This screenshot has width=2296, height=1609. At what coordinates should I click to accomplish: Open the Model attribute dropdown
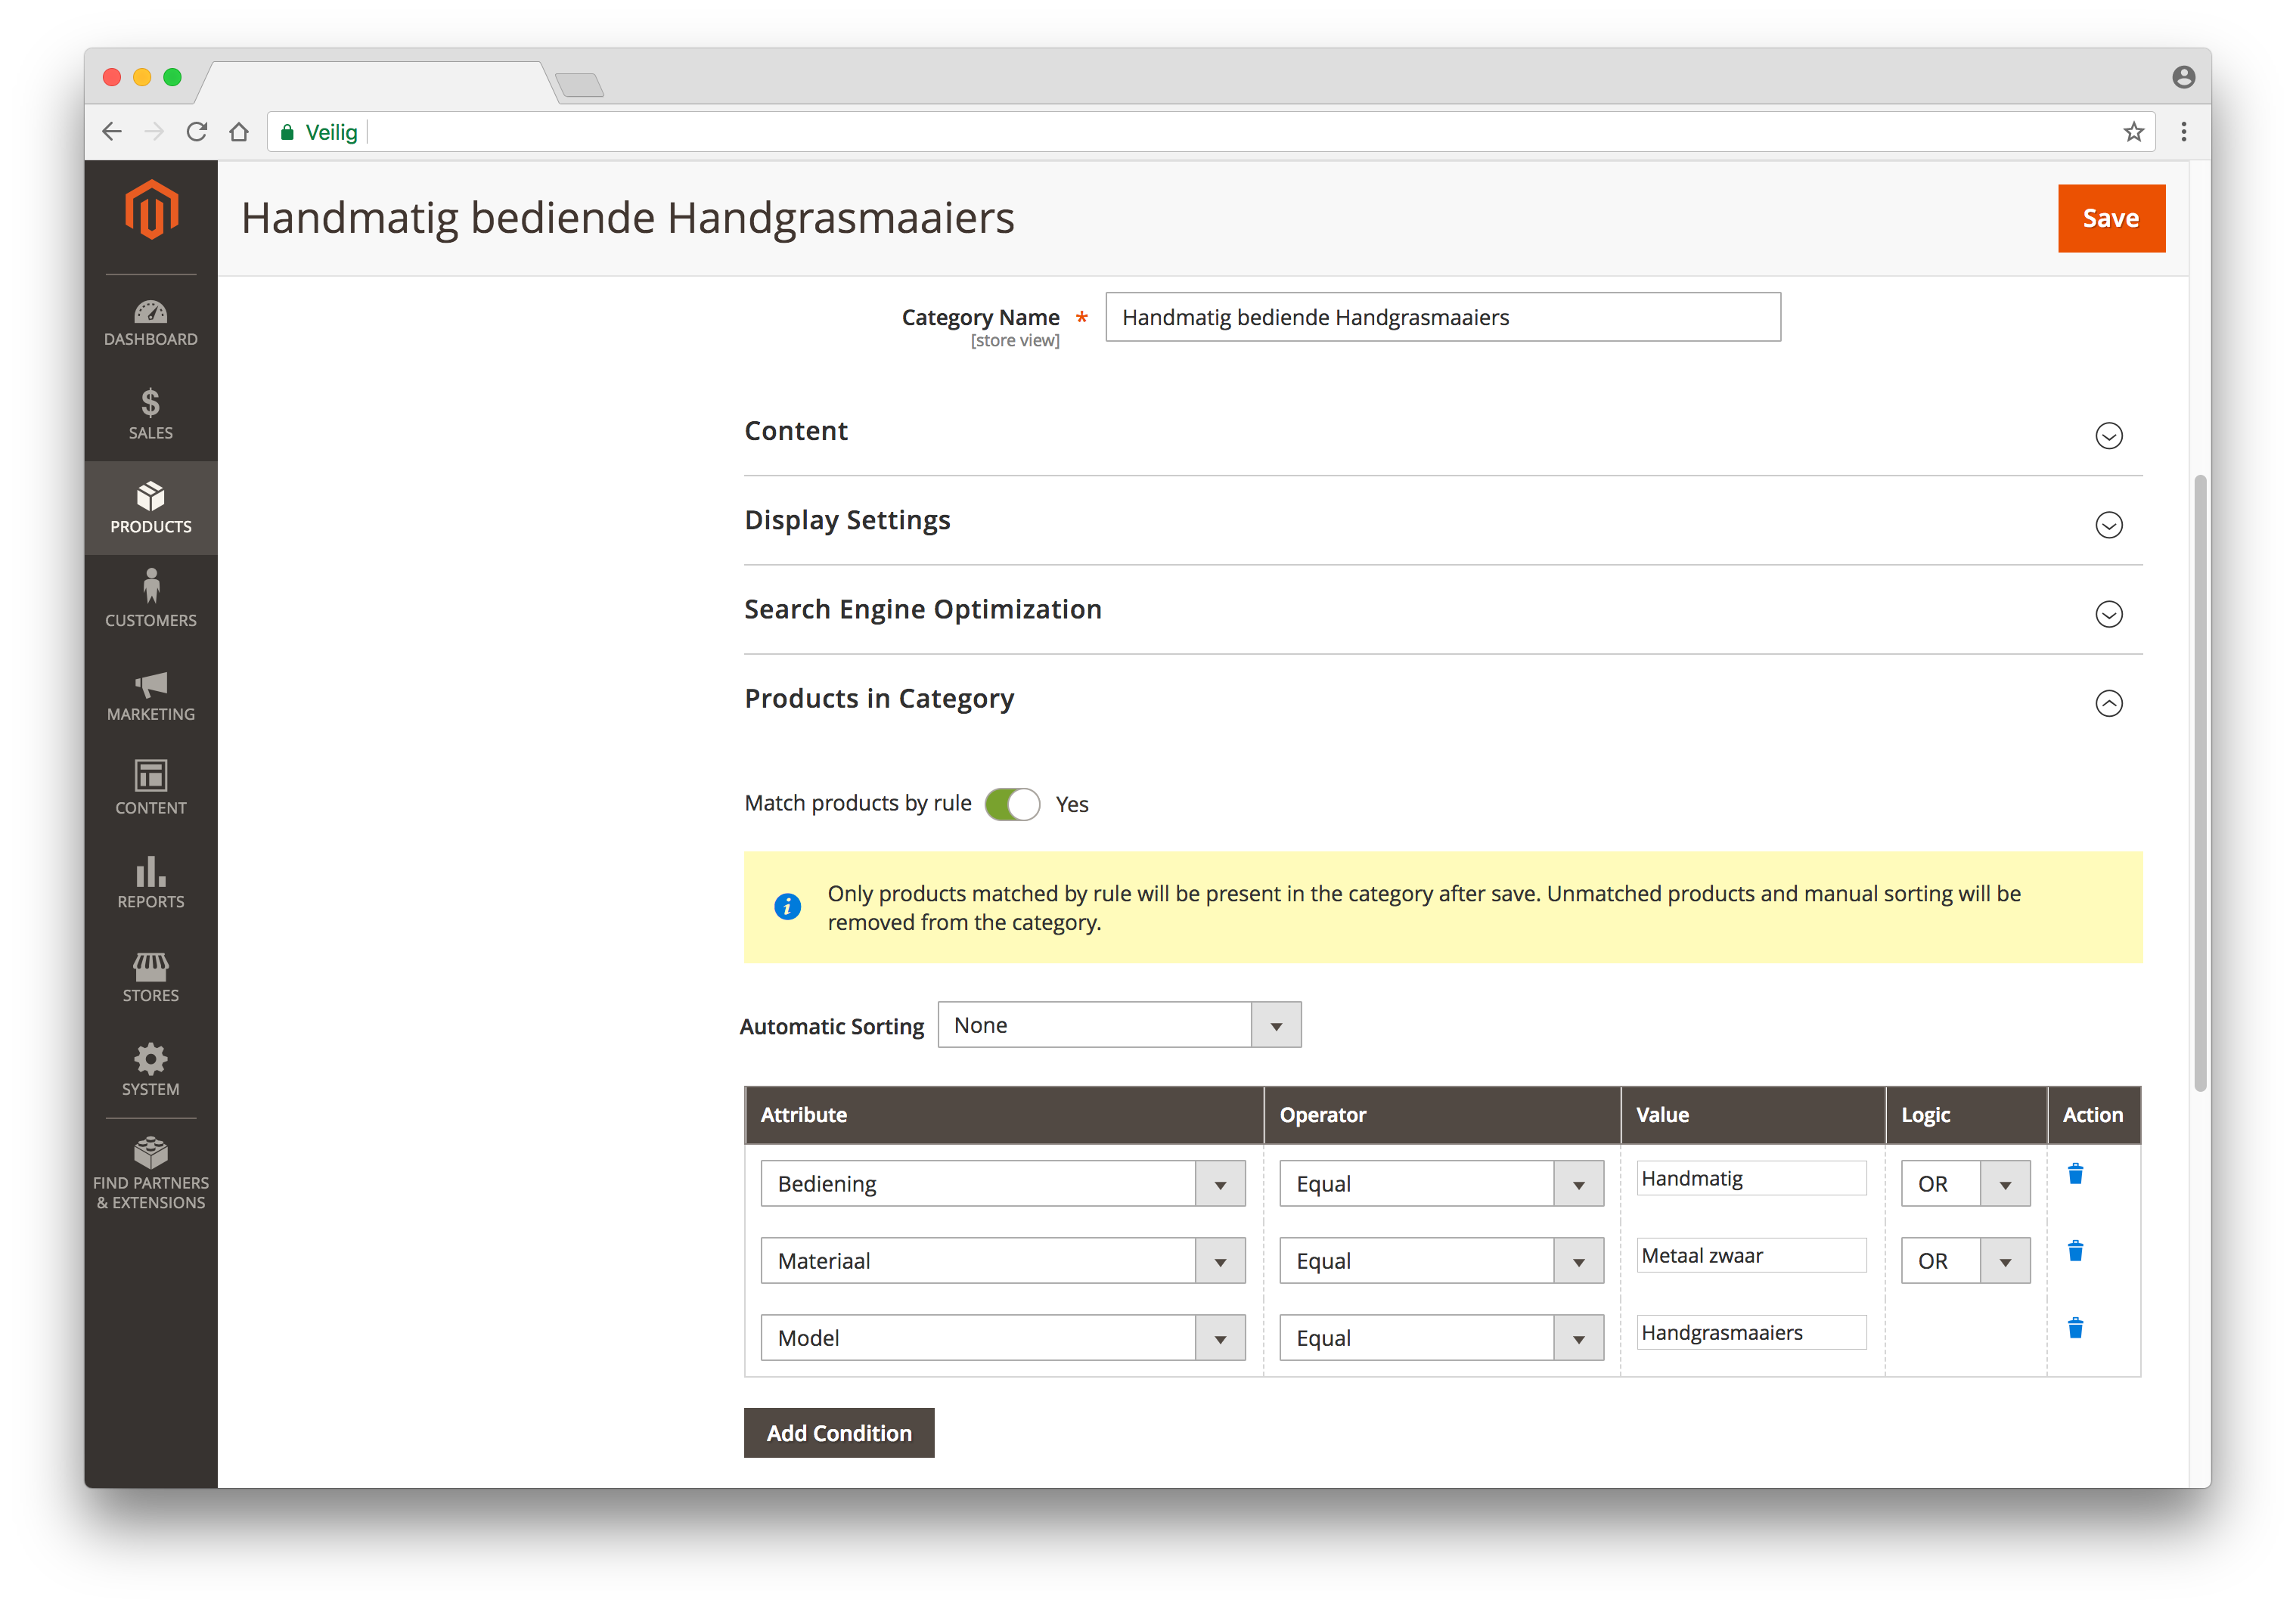1002,1338
